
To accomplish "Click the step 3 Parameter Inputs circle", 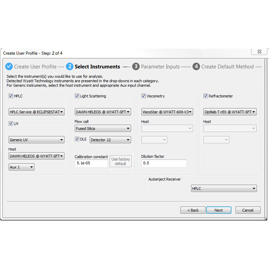I will [x=136, y=66].
